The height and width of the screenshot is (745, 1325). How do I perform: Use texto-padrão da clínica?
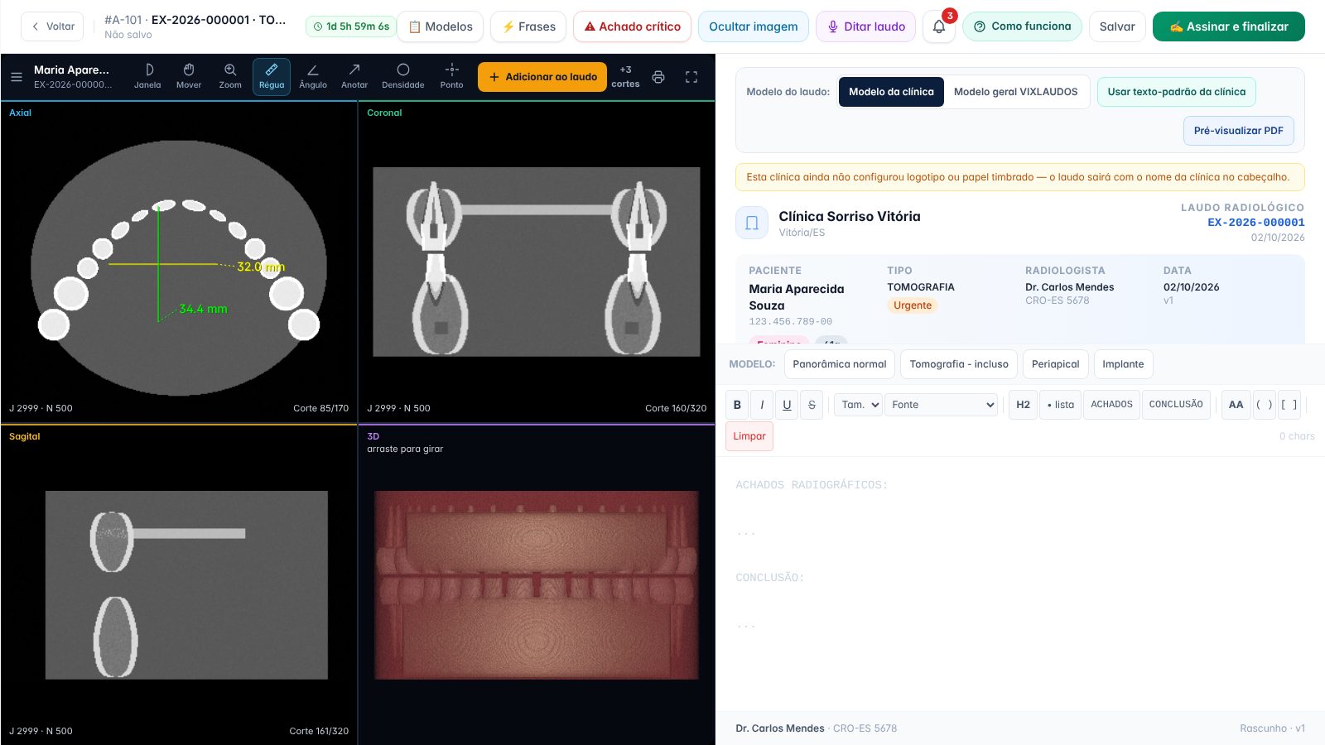click(1177, 92)
